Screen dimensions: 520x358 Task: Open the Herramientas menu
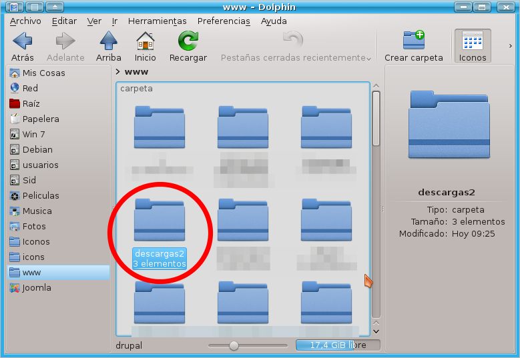157,21
